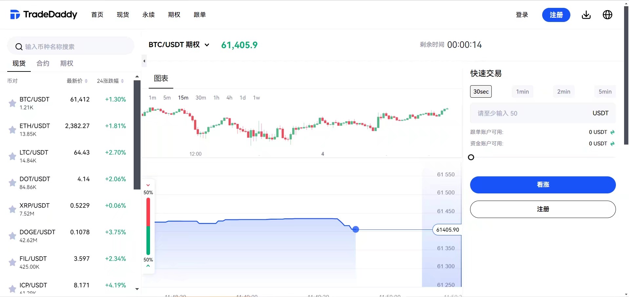Star the DOGE/USDT pair
The width and height of the screenshot is (629, 297).
point(12,236)
